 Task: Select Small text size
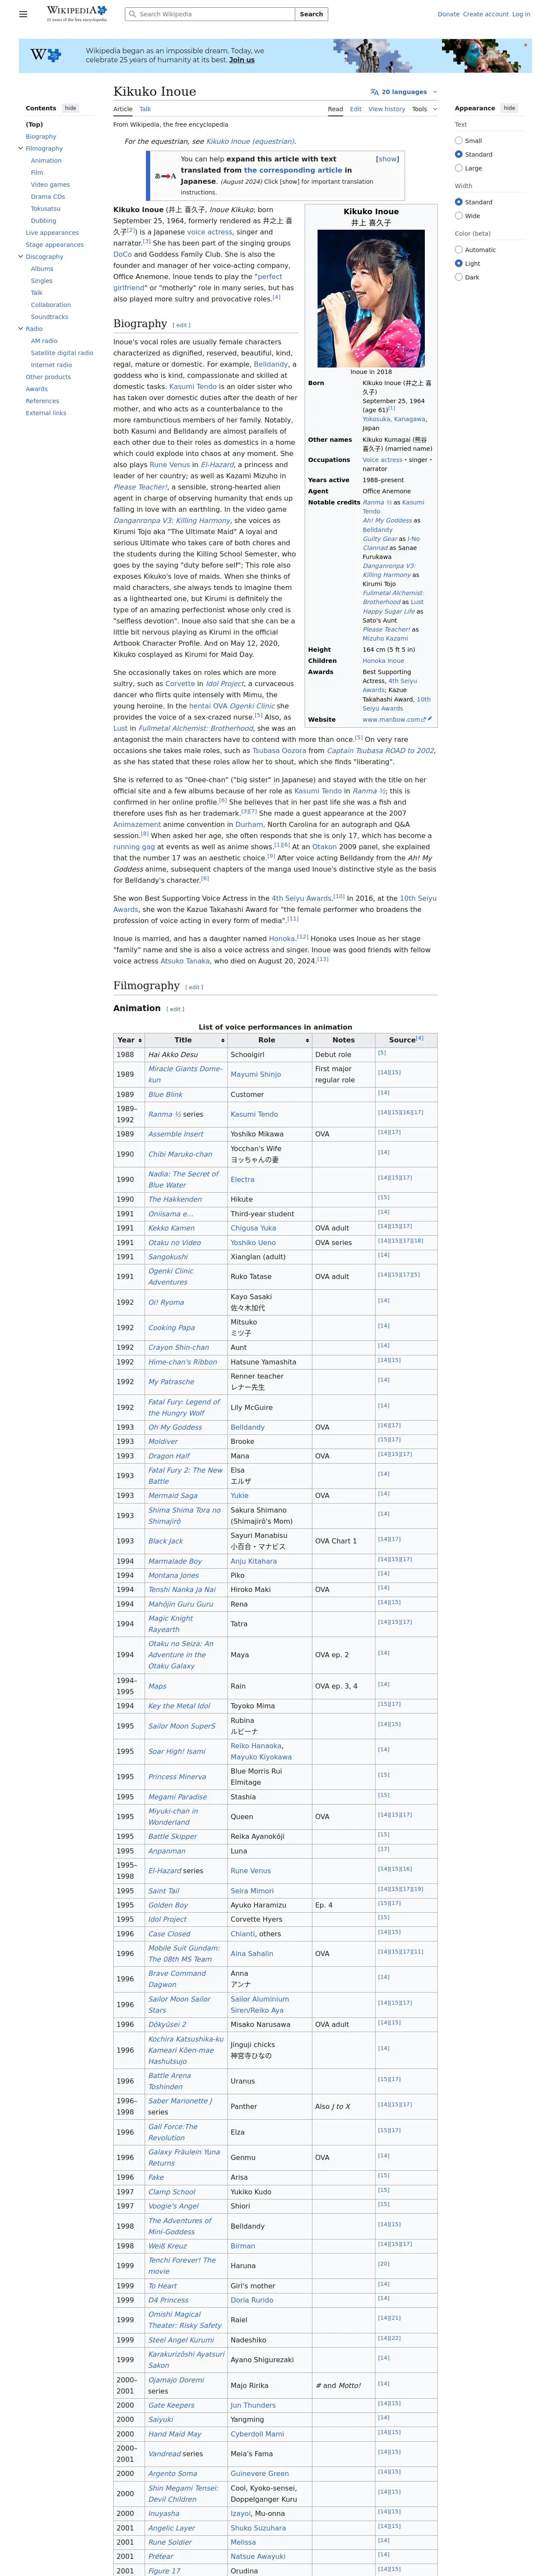click(x=459, y=140)
